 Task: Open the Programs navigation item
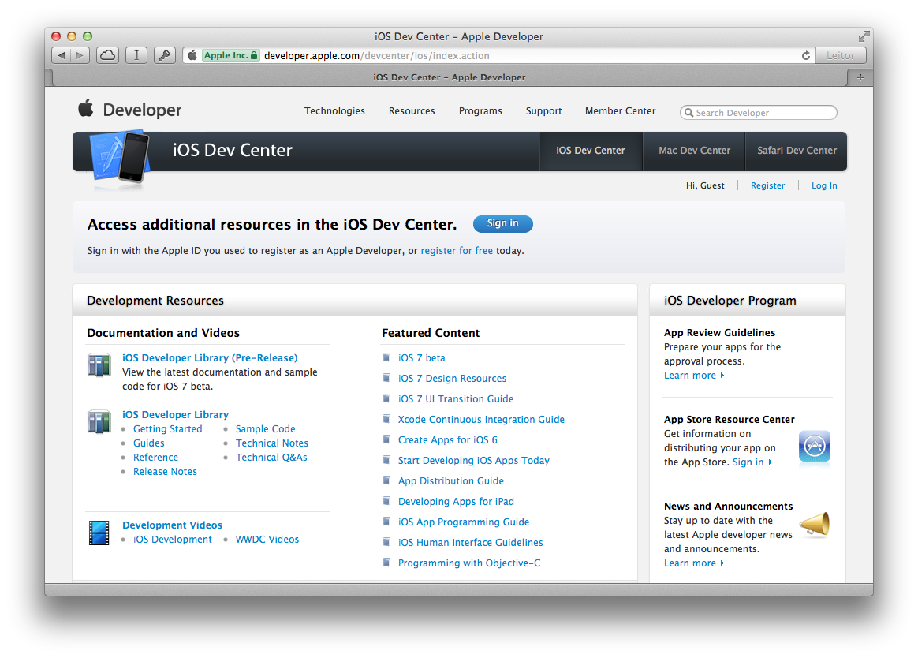[480, 110]
